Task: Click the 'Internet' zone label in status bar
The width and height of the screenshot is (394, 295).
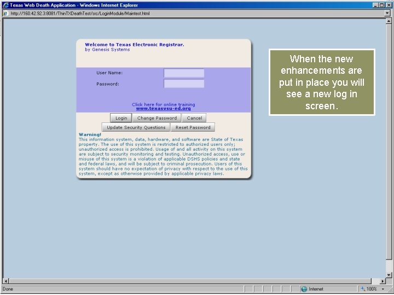Action: coord(316,289)
